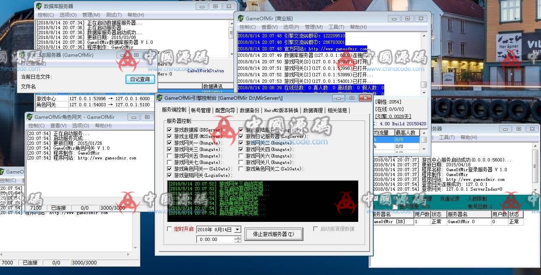Enable 游戏网关五 (Rungate)
The height and width of the screenshot is (275, 541).
(169, 156)
